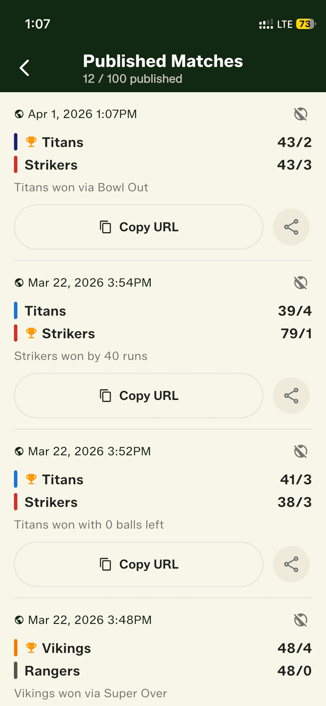Hide the match Strikers won by 40 runs
The image size is (326, 706).
301,282
